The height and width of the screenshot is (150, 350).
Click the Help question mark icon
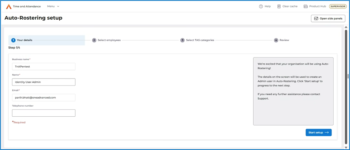[261, 6]
